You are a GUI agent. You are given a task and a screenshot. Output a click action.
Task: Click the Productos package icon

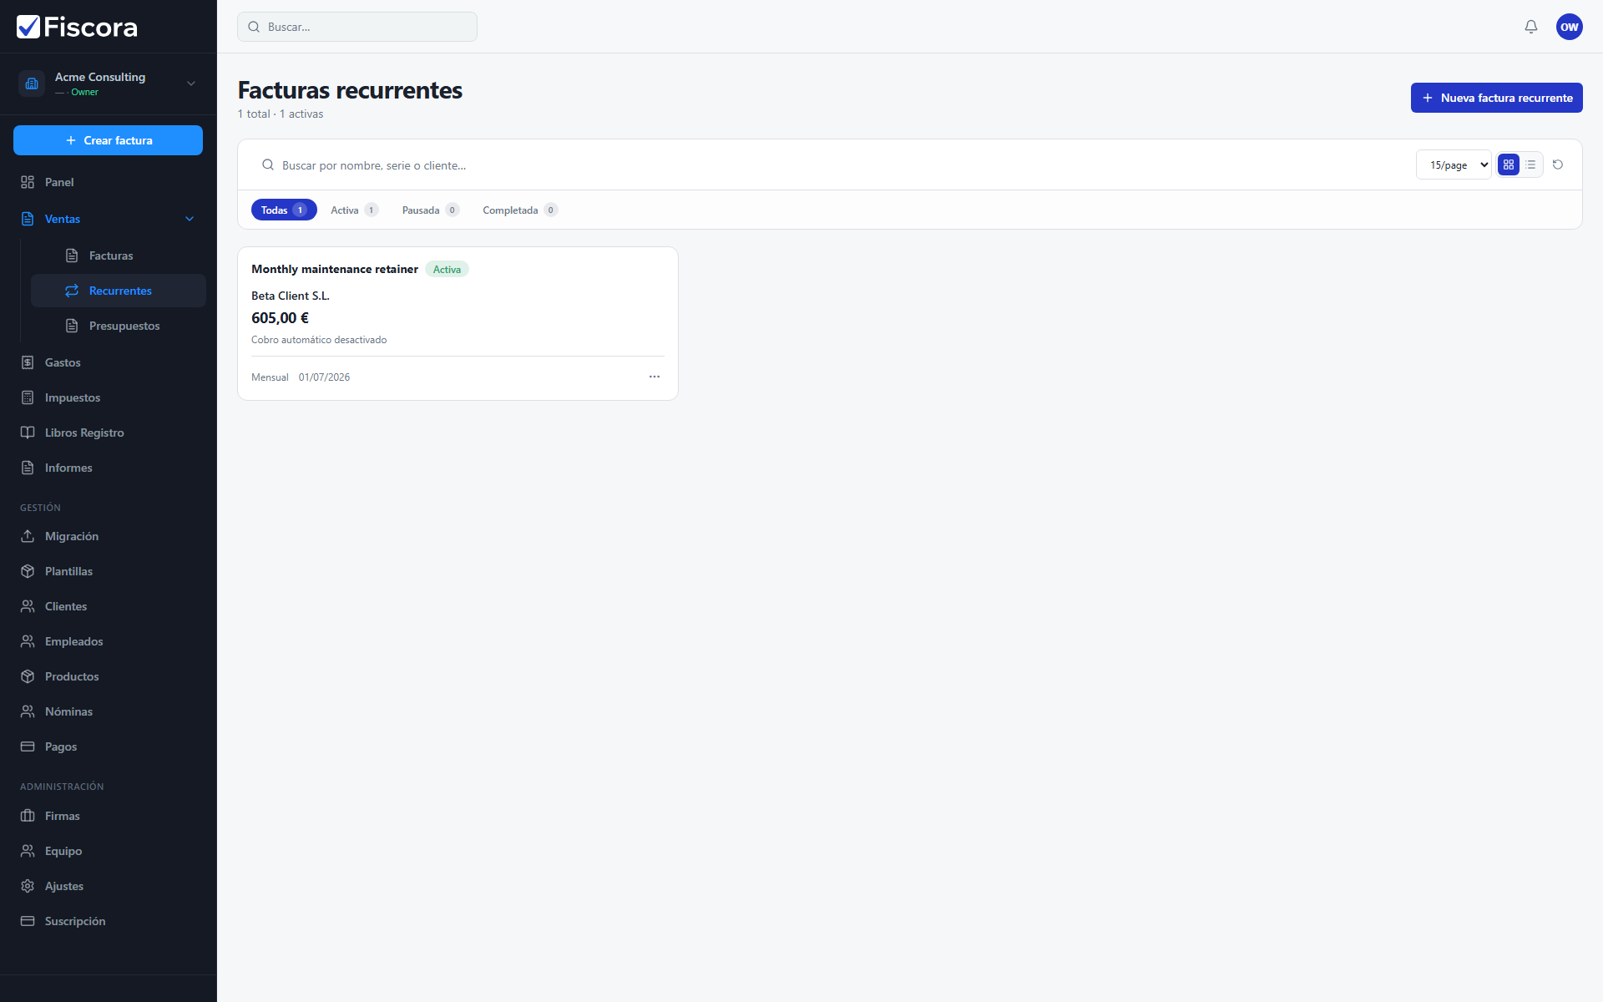[x=28, y=676]
